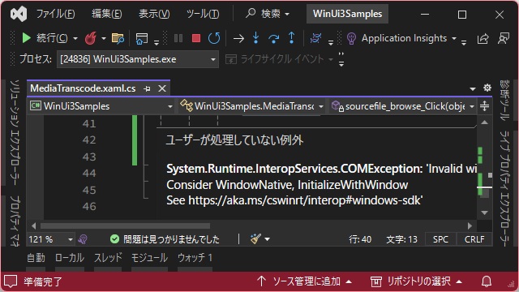Viewport: 519px width, 292px height.
Task: Click the feedback person icon
Action: (x=504, y=38)
